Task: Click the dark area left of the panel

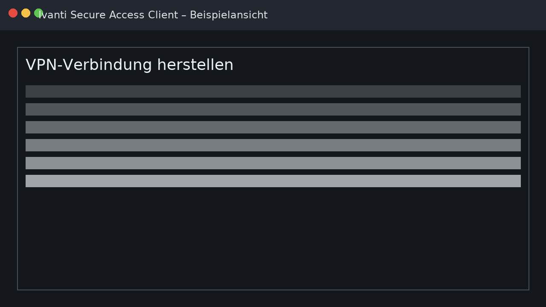Action: [x=9, y=171]
